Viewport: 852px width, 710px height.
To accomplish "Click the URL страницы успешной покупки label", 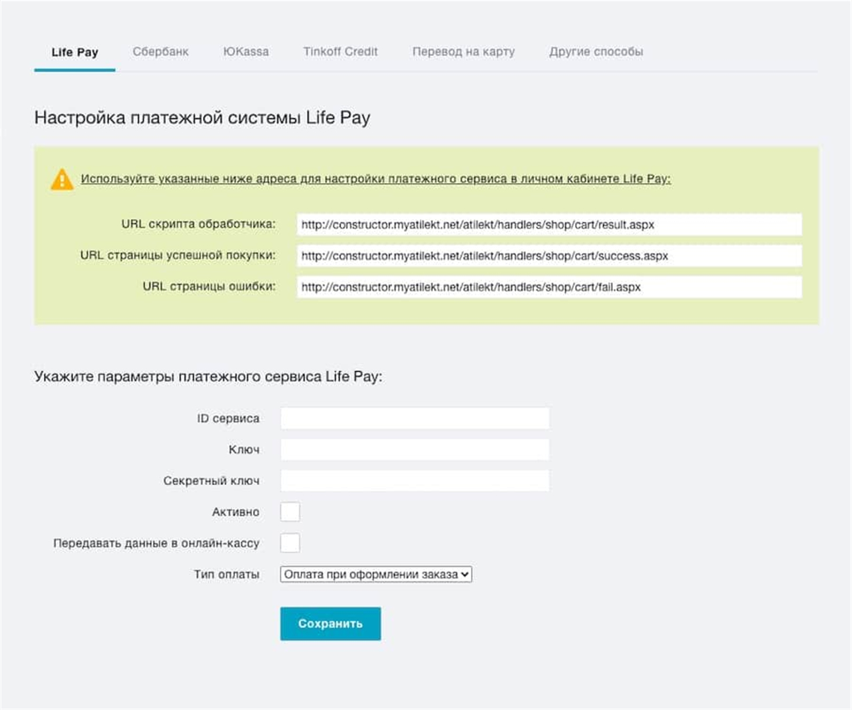I will [x=178, y=255].
